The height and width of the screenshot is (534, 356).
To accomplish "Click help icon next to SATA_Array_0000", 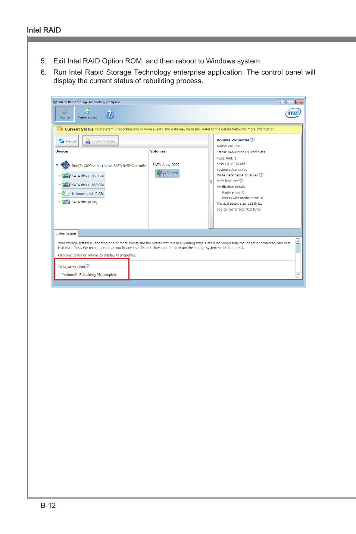I will (88, 266).
